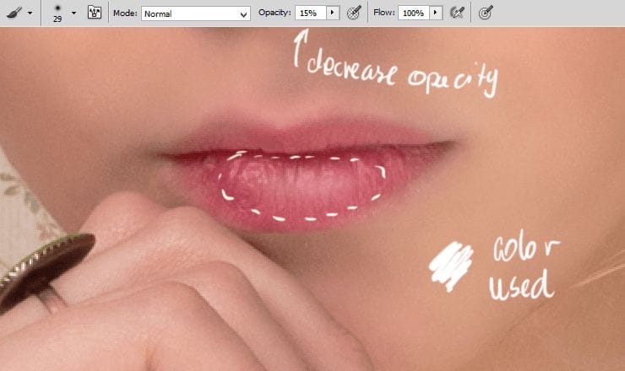The width and height of the screenshot is (625, 371).
Task: Click the Opacity field showing 15%
Action: tap(309, 13)
